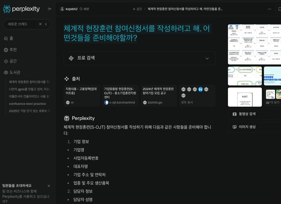The width and height of the screenshot is (281, 204).
Task: Open the 새로운 쓰레드 new thread field
Action: point(27,24)
